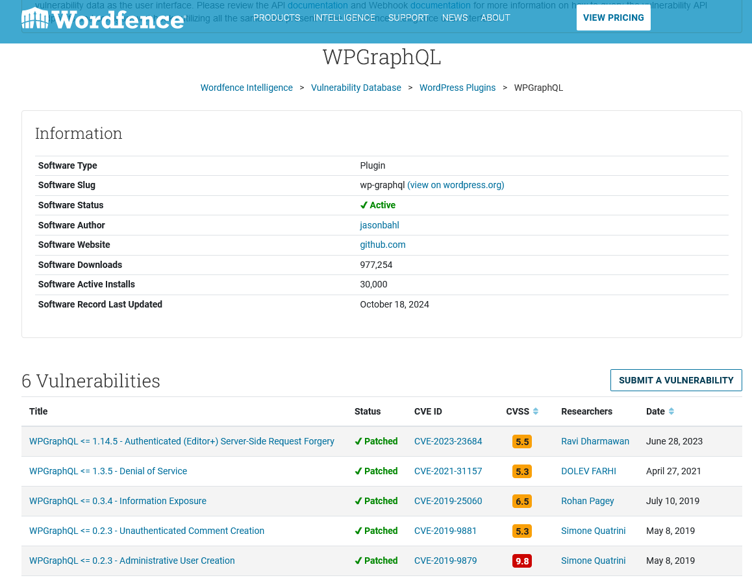The width and height of the screenshot is (752, 580).
Task: Open CVE-2019-9881 link
Action: (x=445, y=531)
